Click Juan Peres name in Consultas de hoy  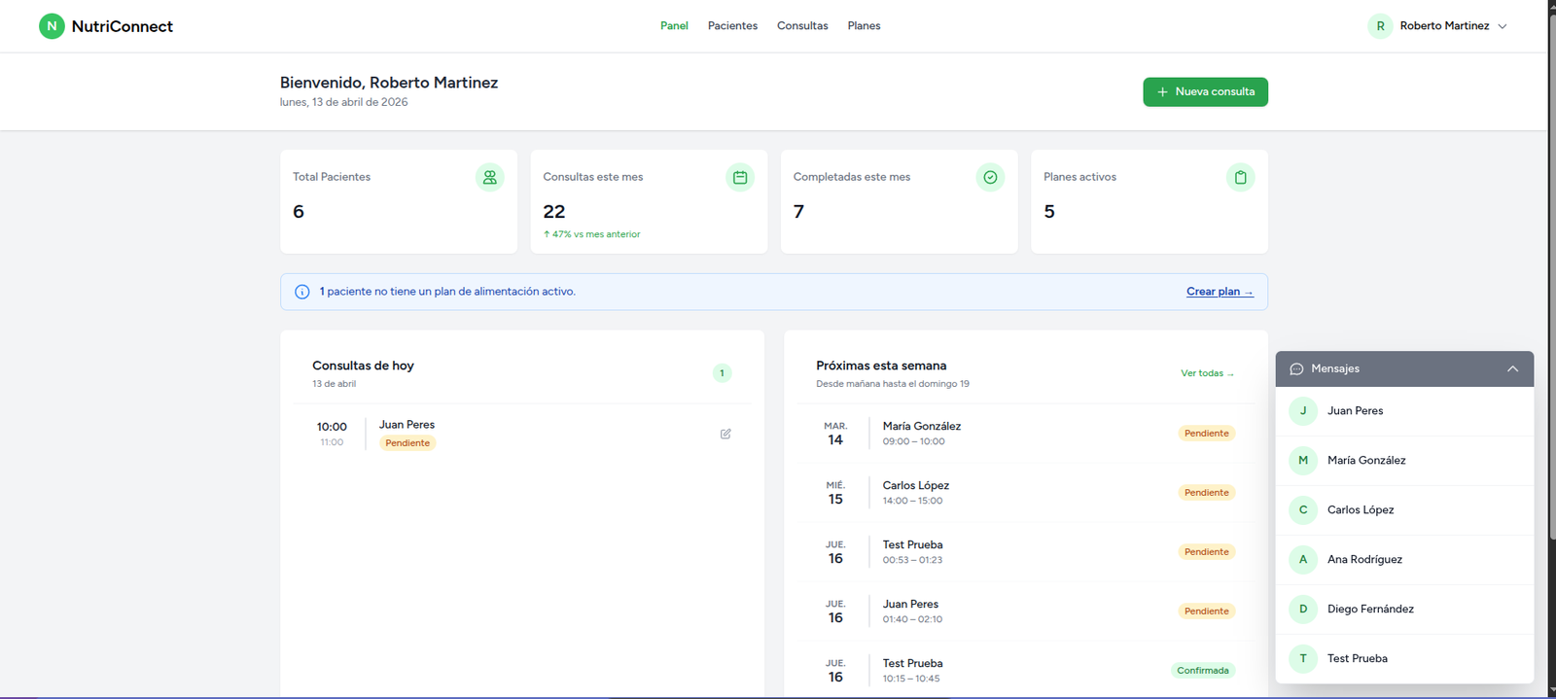coord(407,425)
